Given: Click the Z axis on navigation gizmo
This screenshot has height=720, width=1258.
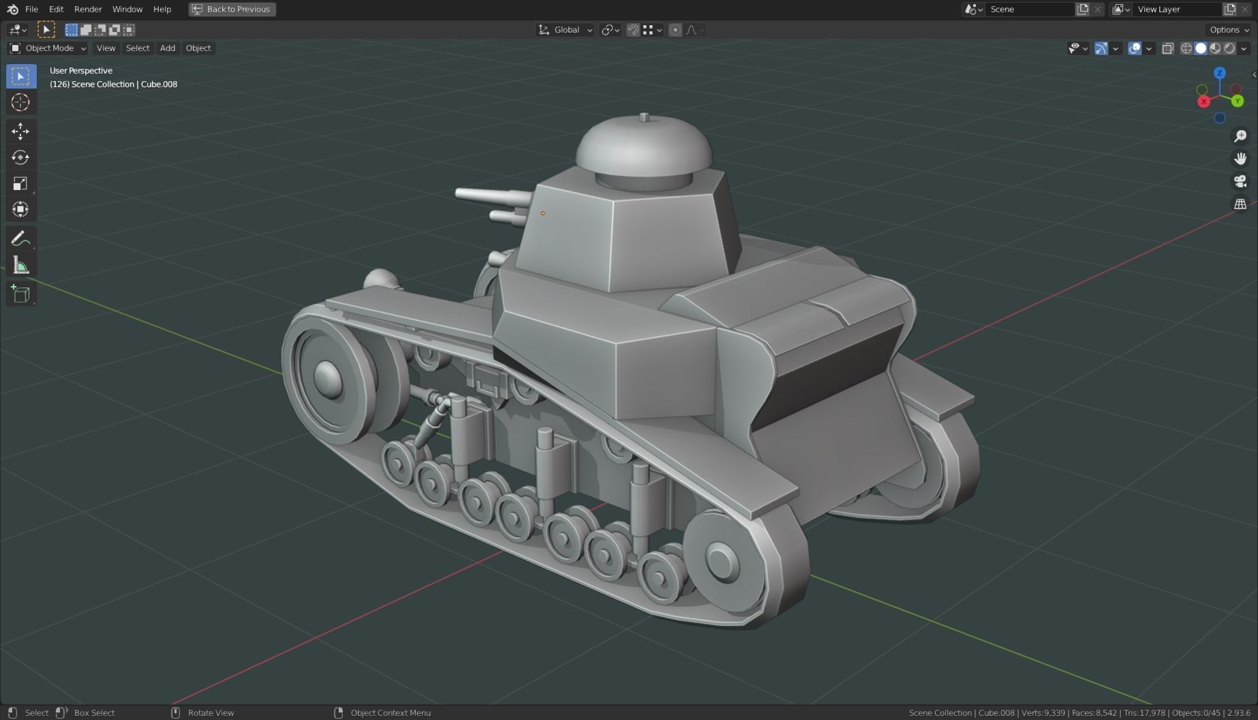Looking at the screenshot, I should pyautogui.click(x=1220, y=73).
